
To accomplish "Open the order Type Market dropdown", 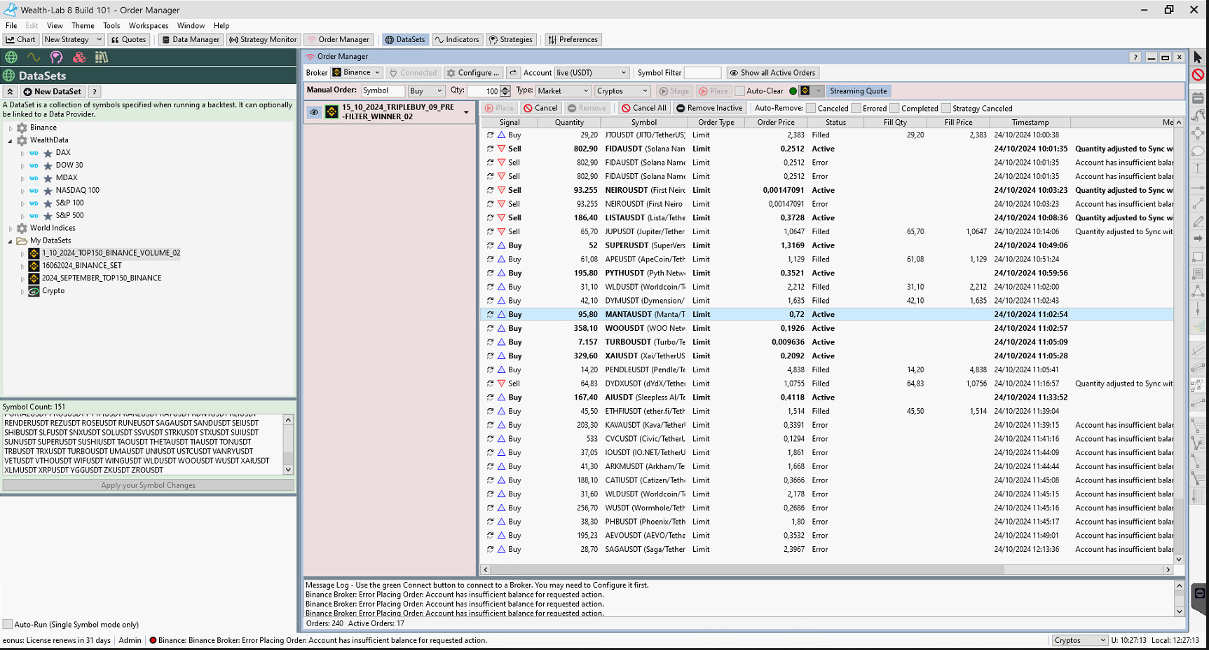I will pyautogui.click(x=563, y=91).
